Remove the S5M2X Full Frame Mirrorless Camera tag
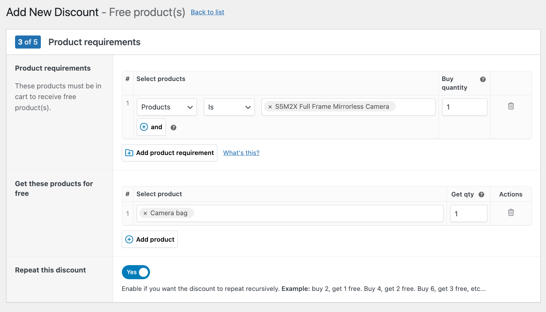This screenshot has width=546, height=312. click(270, 106)
